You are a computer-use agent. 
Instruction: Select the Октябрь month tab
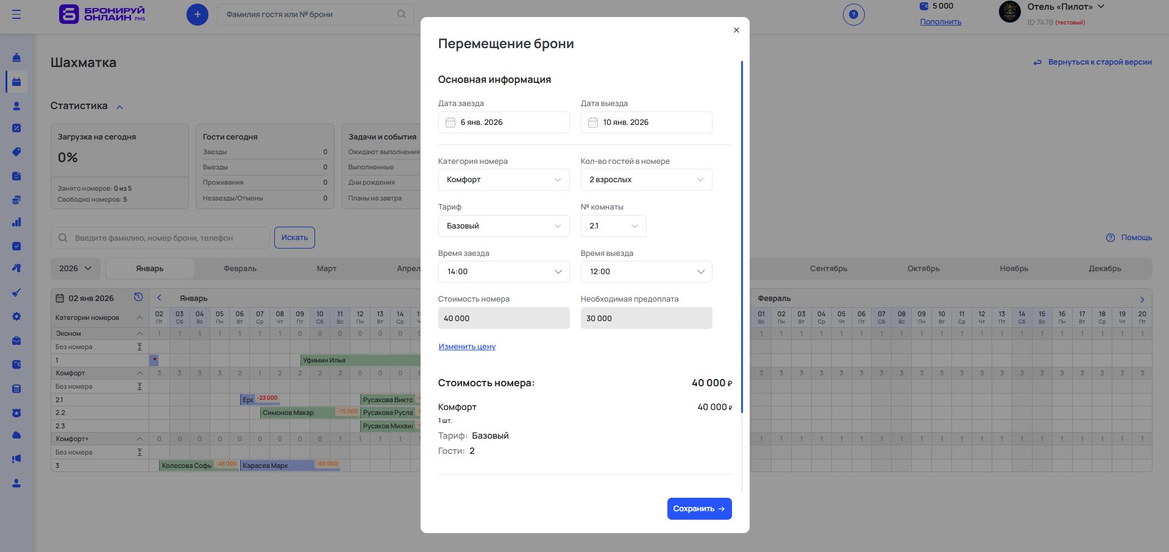click(923, 269)
